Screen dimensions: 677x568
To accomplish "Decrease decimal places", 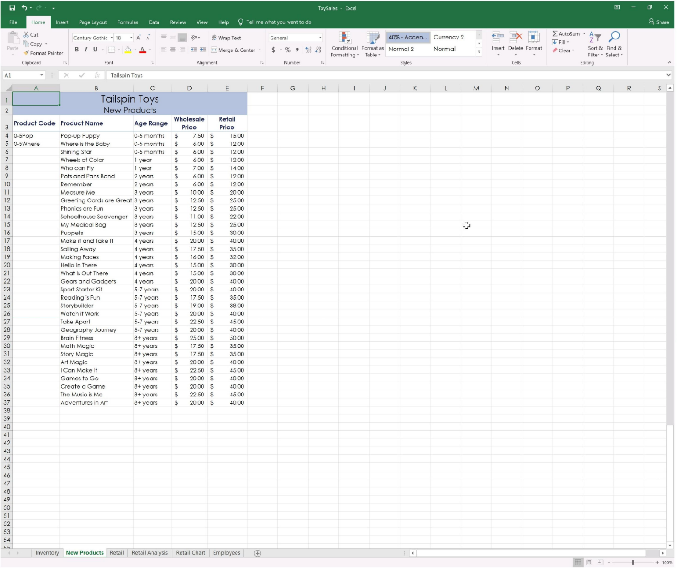I will coord(317,50).
